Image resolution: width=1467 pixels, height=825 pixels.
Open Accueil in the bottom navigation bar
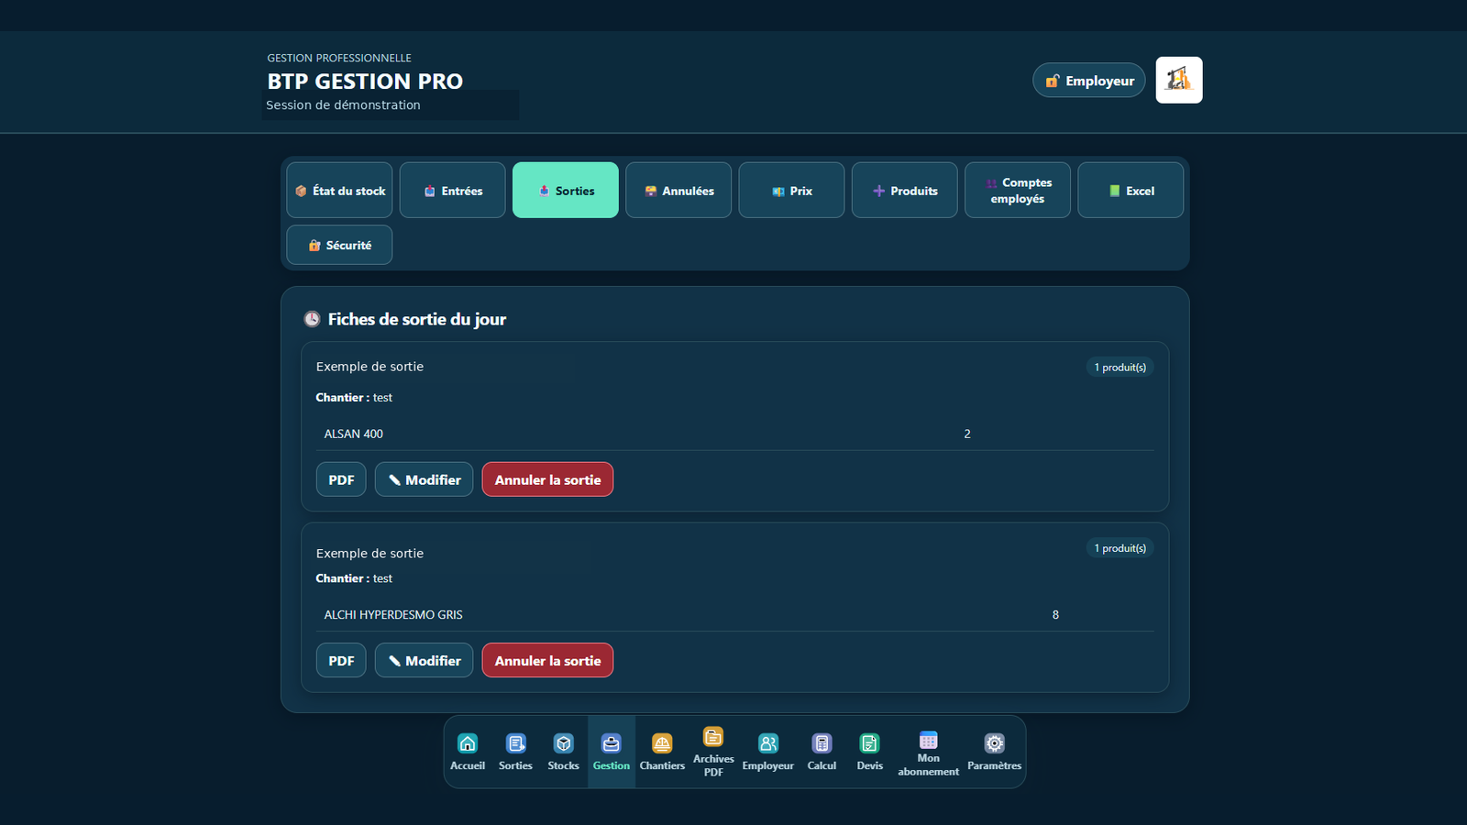point(468,752)
